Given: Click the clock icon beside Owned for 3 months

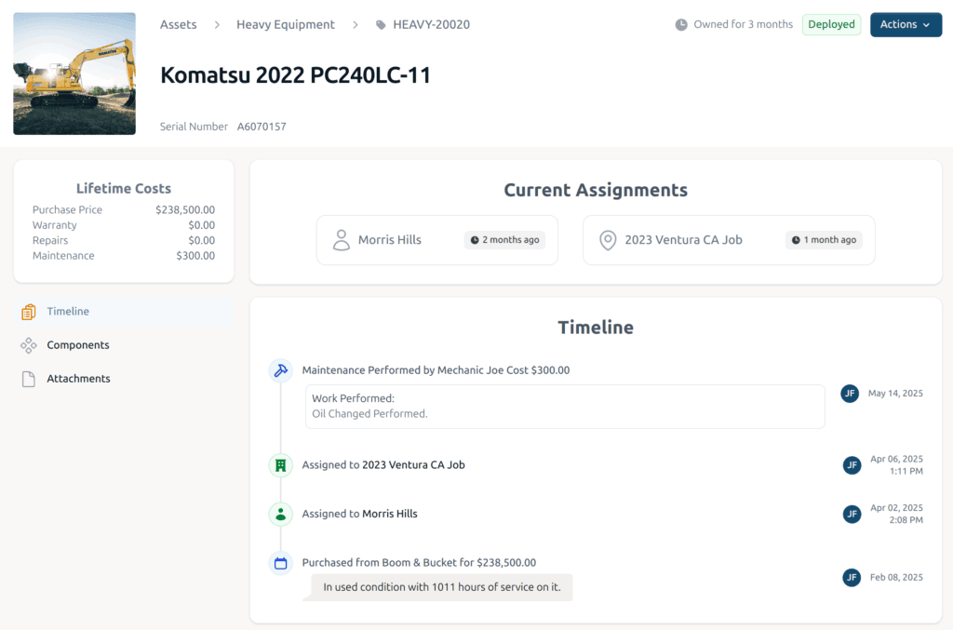Looking at the screenshot, I should point(681,25).
